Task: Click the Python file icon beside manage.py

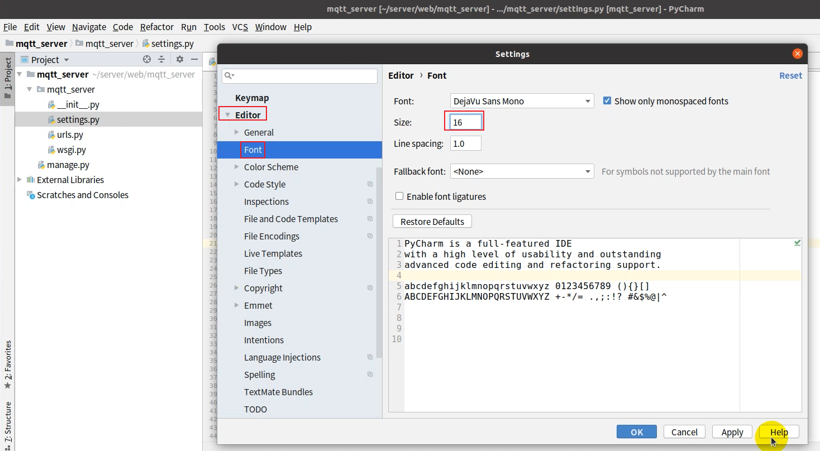Action: click(x=41, y=165)
